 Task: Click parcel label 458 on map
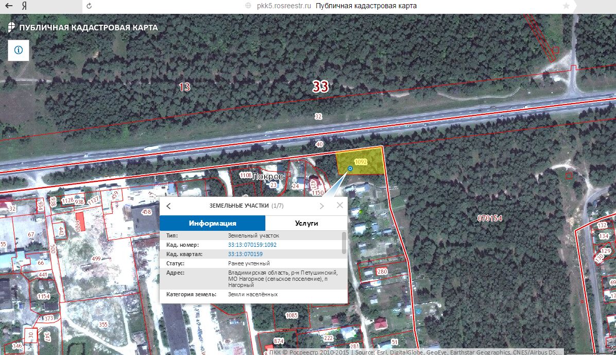(x=146, y=212)
